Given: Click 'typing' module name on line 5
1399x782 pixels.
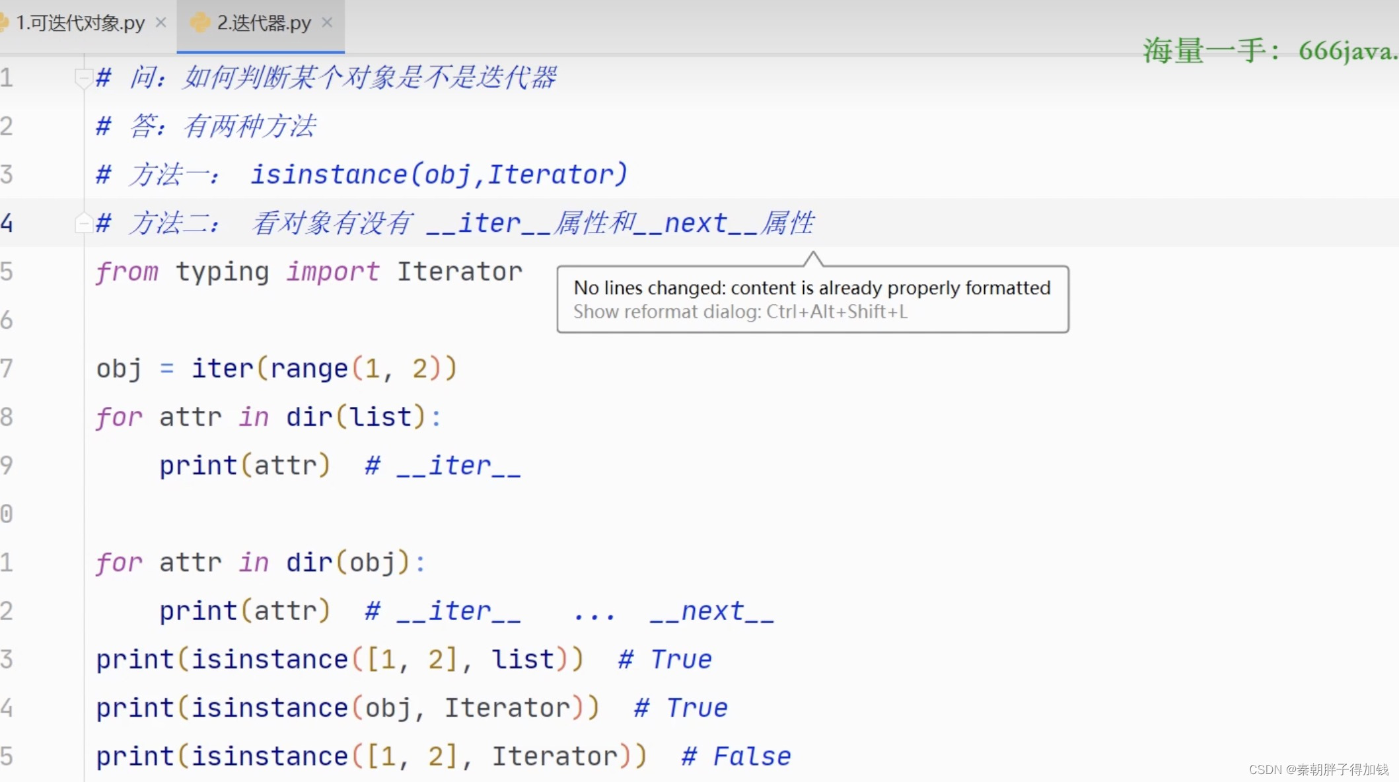Looking at the screenshot, I should tap(222, 271).
